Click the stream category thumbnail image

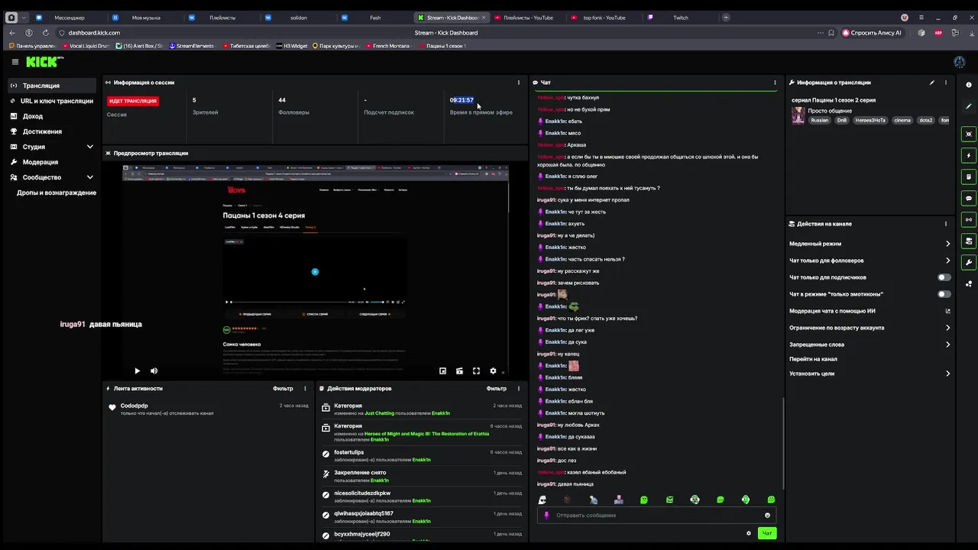[798, 115]
